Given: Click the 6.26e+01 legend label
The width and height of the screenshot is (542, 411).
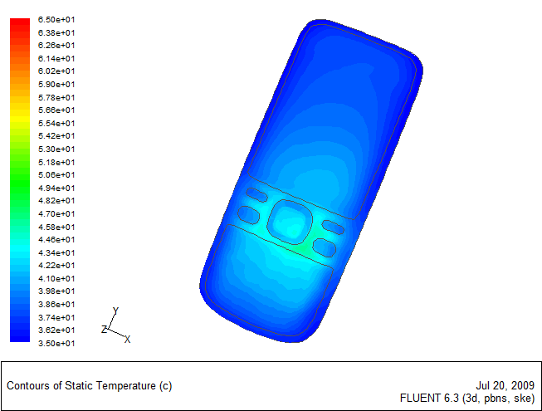Looking at the screenshot, I should tap(56, 46).
